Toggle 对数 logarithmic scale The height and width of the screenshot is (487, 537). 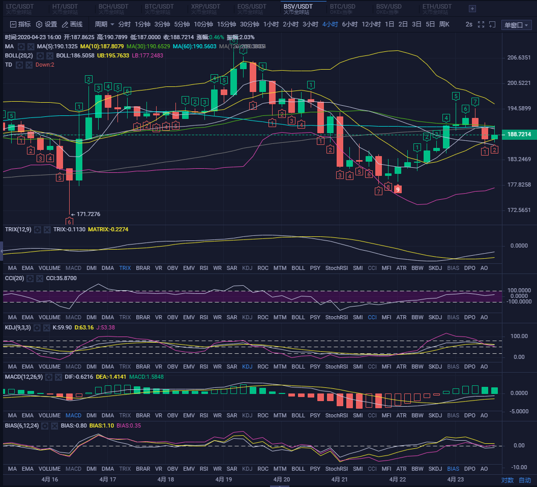pos(507,480)
